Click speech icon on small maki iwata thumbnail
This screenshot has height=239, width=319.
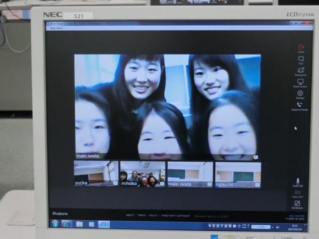[x=210, y=184]
